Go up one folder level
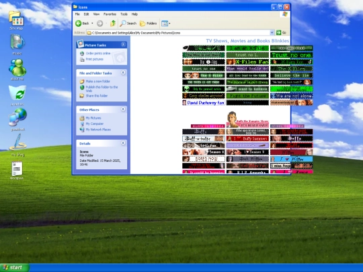This screenshot has height=272, width=363. point(113,23)
